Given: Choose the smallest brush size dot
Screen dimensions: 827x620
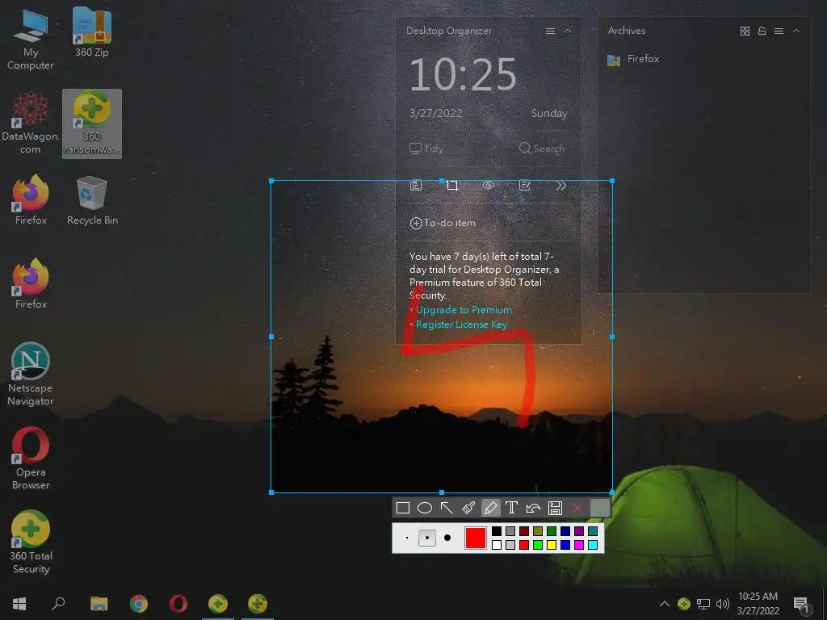Looking at the screenshot, I should [407, 538].
